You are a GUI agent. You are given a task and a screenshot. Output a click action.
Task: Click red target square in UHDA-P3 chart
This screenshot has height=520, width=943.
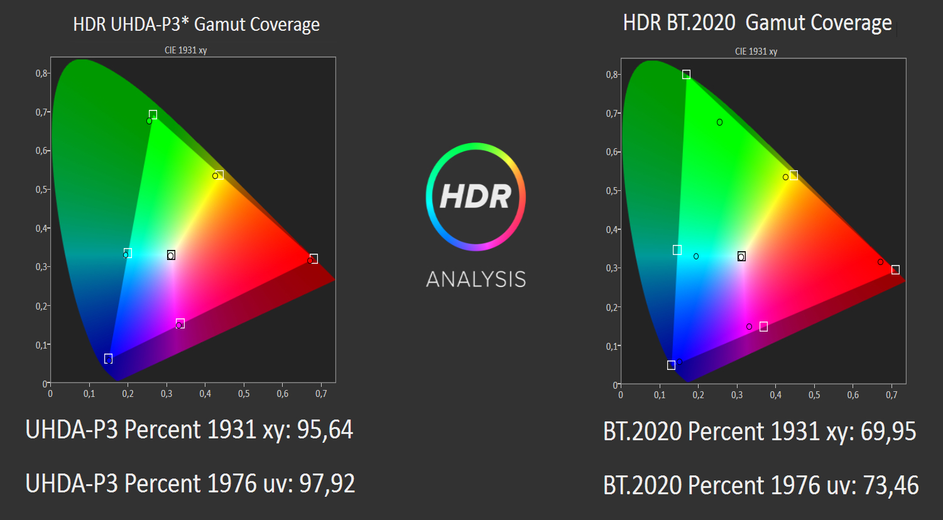click(313, 259)
